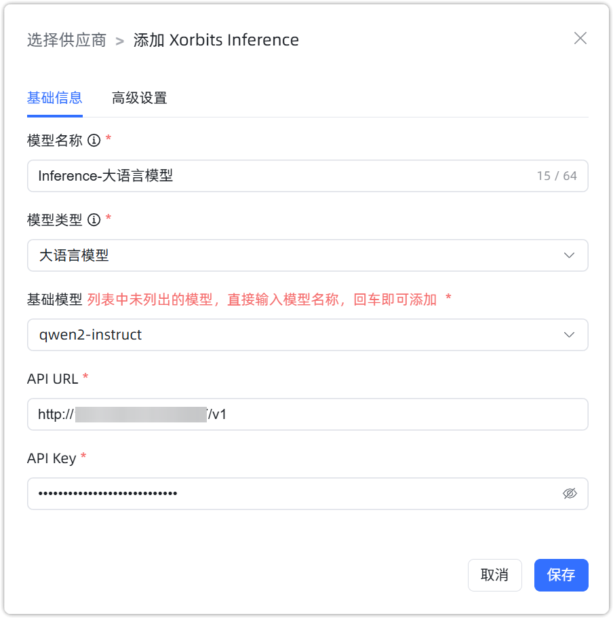Expand 基础模型 dropdown via chevron arrow
The image size is (613, 618).
click(x=570, y=335)
